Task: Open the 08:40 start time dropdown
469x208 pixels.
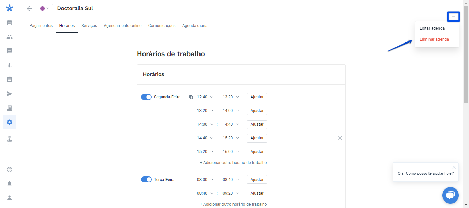Action: tap(205, 193)
